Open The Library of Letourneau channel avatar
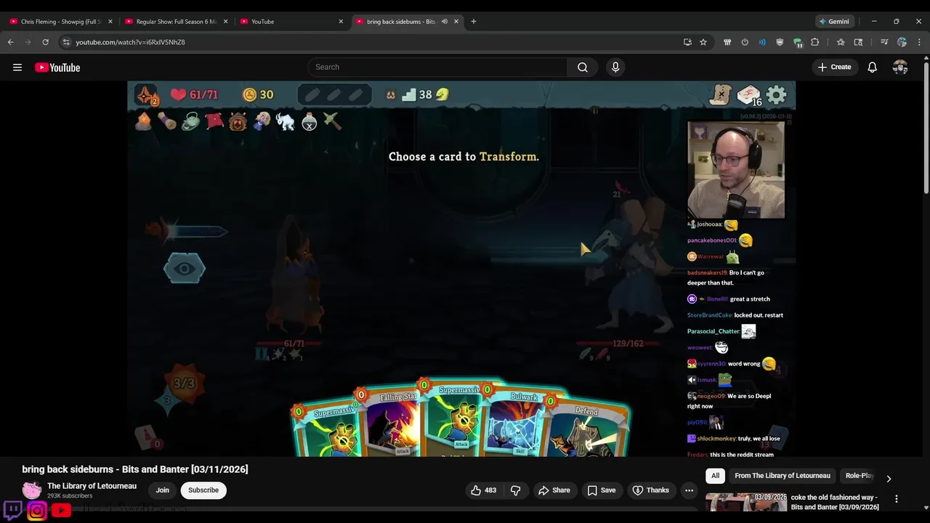This screenshot has width=930, height=523. (32, 490)
